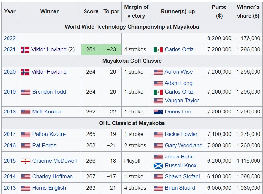Select the green 261 score cell

coord(91,50)
